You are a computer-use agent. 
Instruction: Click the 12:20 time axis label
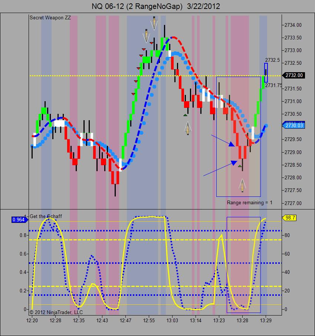(x=32, y=321)
